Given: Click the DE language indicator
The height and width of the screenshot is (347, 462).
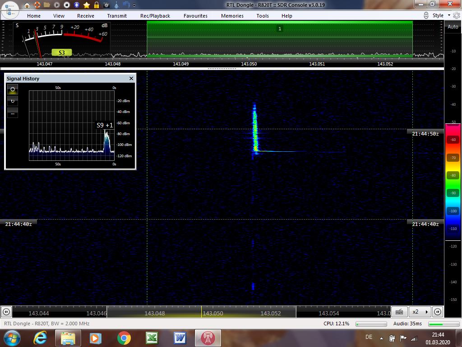Looking at the screenshot, I should pos(369,337).
